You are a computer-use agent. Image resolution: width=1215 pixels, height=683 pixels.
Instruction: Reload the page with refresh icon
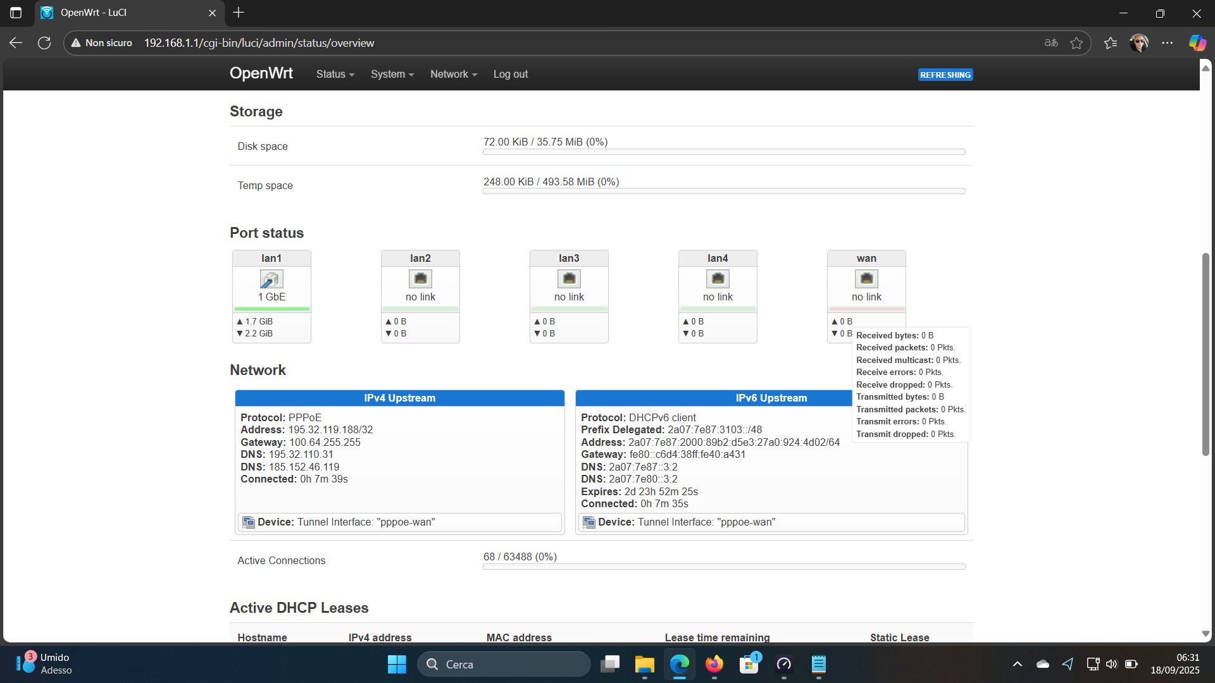pos(44,43)
